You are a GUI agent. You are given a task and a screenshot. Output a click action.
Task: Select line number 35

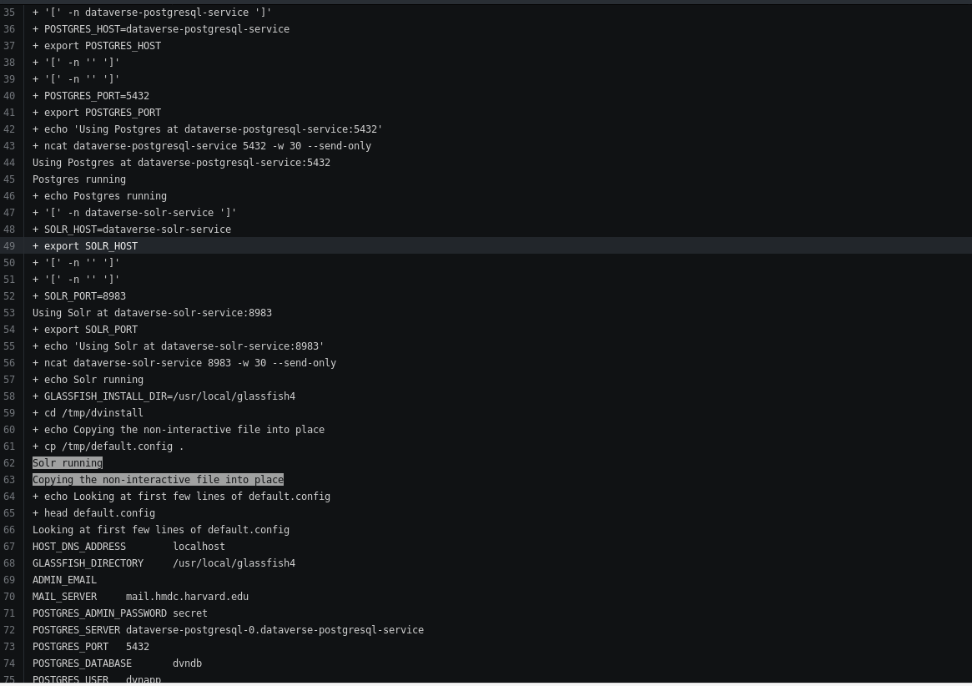(8, 13)
